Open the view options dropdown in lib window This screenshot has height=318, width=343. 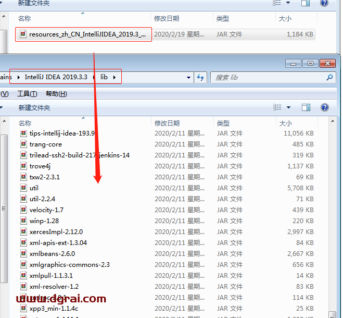[x=288, y=107]
